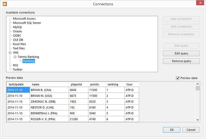Click Remove query button
The width and height of the screenshot is (206, 139).
click(181, 61)
